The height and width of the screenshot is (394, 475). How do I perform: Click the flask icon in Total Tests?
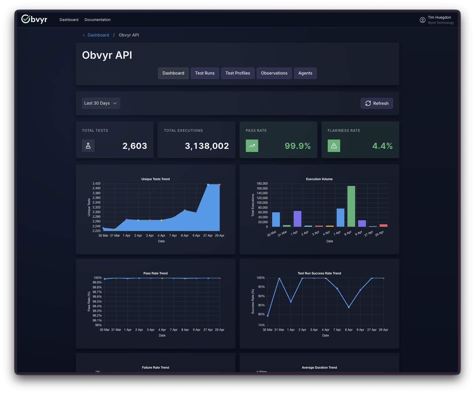[88, 146]
